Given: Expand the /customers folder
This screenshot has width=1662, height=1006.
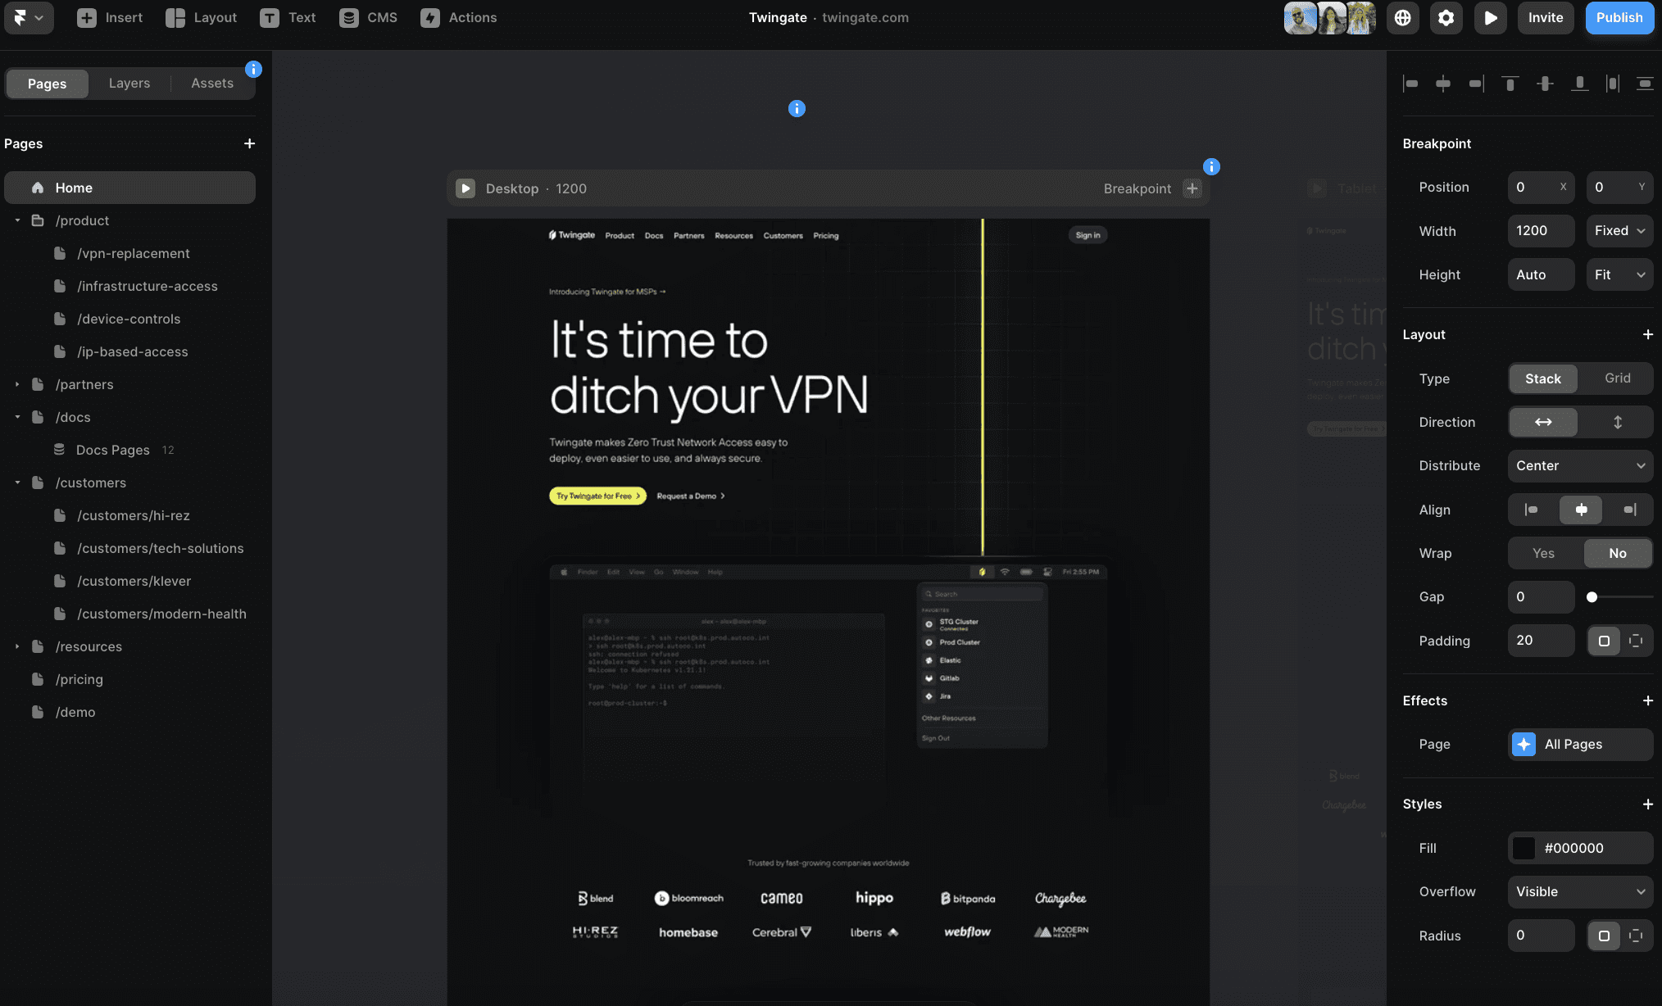Looking at the screenshot, I should coord(16,483).
